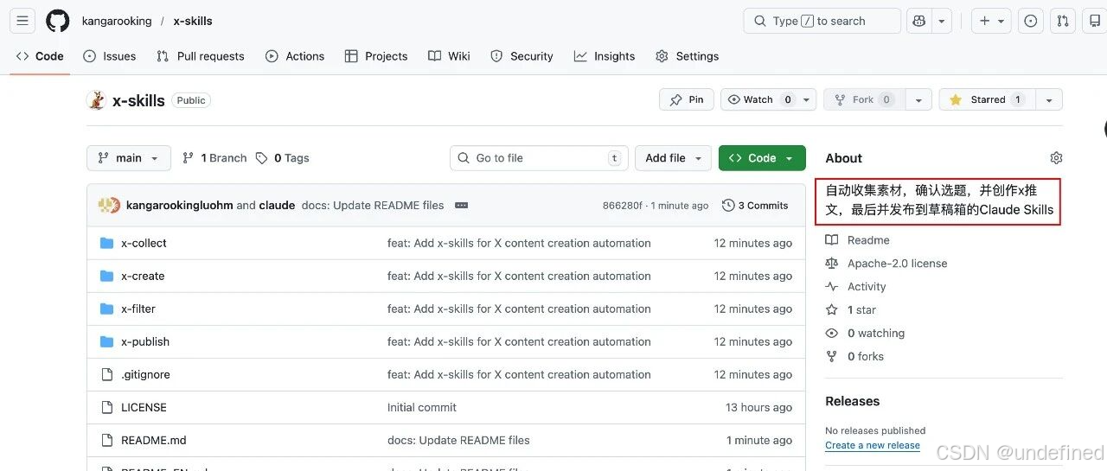Viewport: 1107px width, 471px height.
Task: Click commit author avatars icon
Action: click(109, 206)
